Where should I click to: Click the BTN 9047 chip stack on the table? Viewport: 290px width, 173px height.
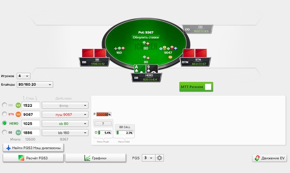point(168,50)
